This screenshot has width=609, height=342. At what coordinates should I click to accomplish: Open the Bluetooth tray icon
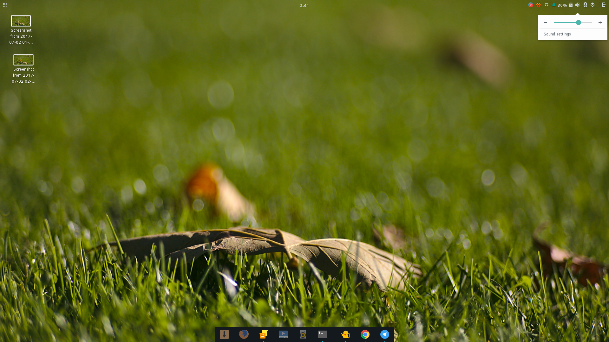point(585,5)
